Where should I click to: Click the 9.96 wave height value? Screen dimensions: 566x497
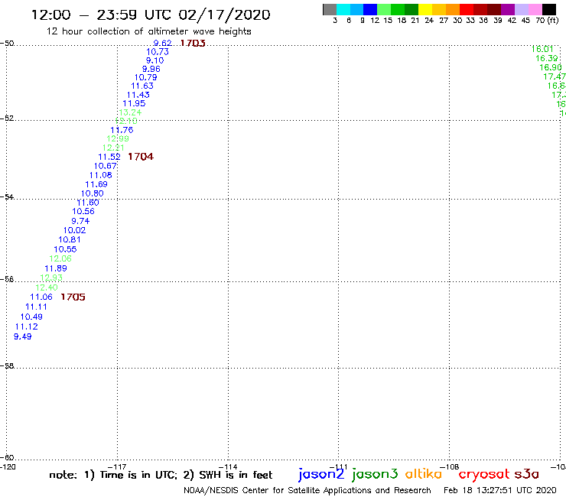(151, 69)
